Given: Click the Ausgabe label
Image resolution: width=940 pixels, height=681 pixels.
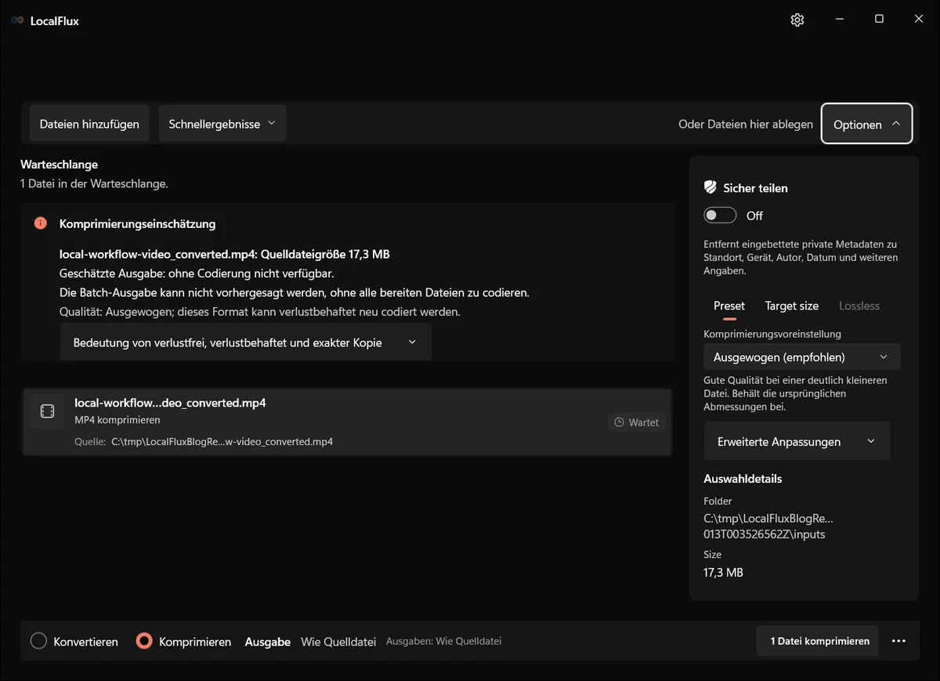Looking at the screenshot, I should 268,641.
